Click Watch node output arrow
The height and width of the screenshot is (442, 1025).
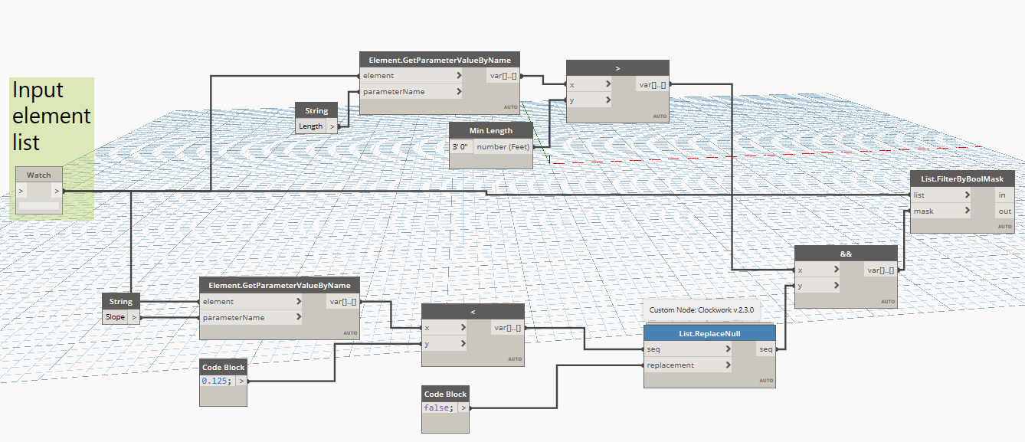[56, 191]
